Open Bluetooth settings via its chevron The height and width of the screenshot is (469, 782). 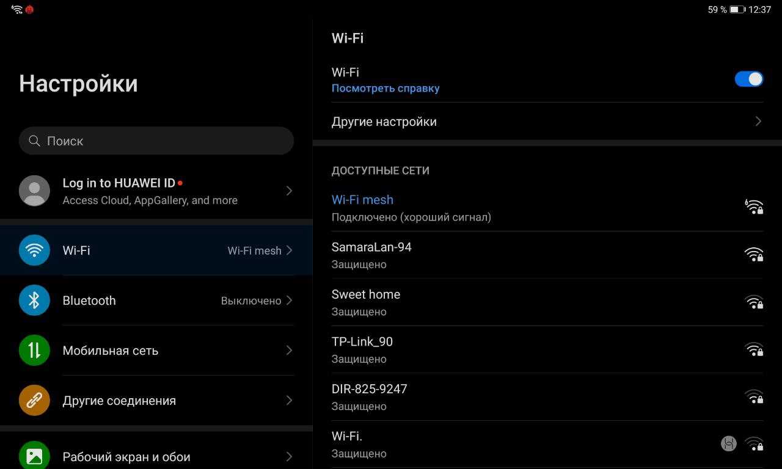[x=289, y=300]
